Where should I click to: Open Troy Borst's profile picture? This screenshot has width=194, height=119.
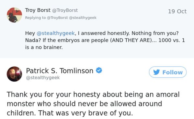[x=15, y=15]
